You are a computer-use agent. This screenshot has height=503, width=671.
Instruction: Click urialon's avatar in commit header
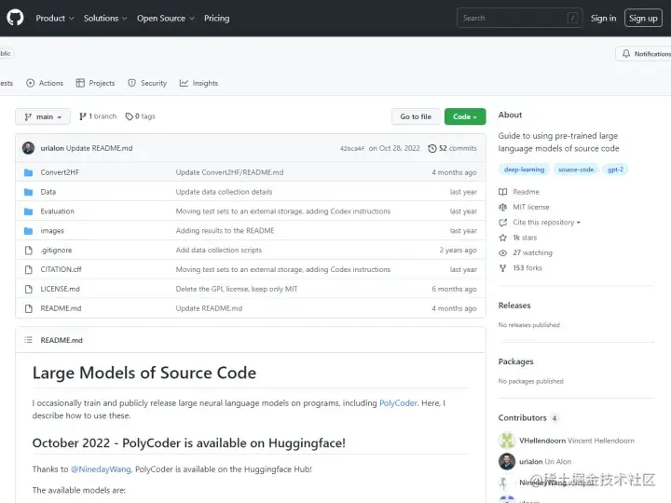coord(28,148)
